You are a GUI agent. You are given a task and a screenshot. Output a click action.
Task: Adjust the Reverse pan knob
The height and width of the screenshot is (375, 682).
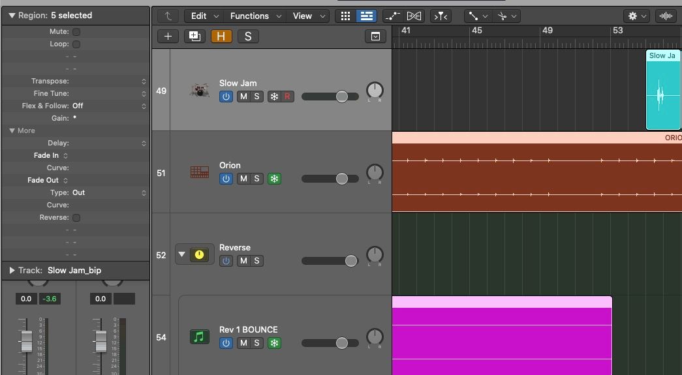click(x=375, y=254)
